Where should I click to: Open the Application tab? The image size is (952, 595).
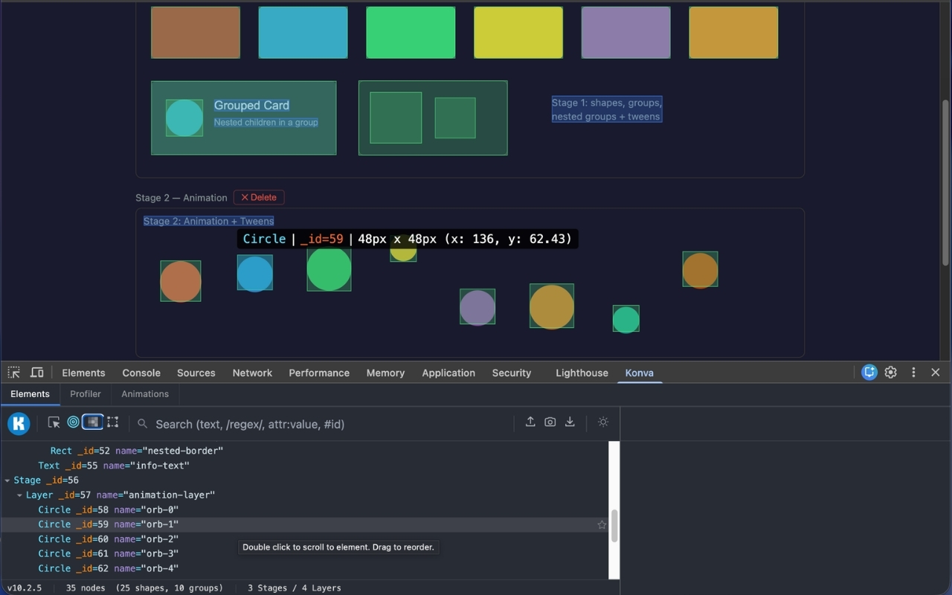pos(448,373)
